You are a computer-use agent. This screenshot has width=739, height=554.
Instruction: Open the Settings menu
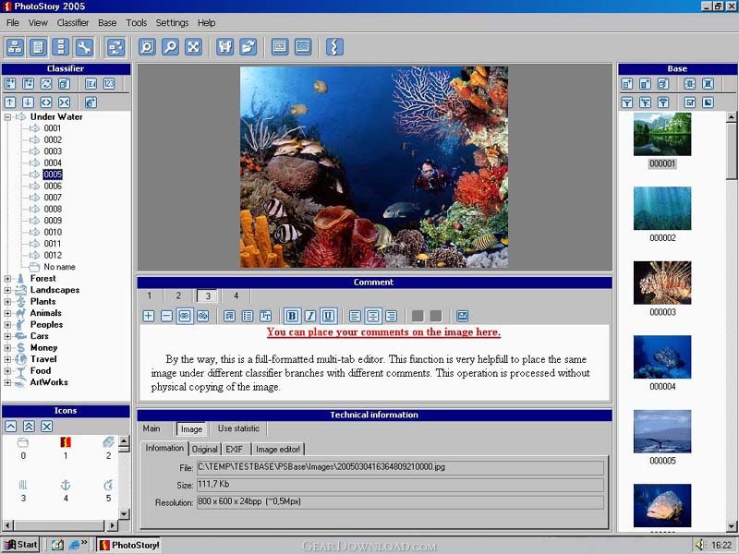(x=172, y=22)
